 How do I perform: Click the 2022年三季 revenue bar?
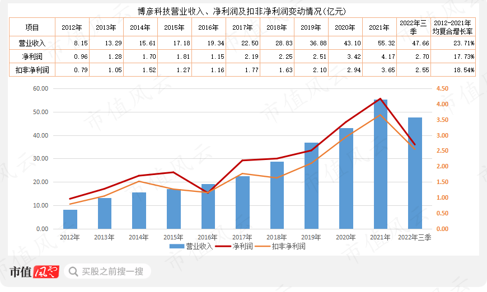pos(415,173)
